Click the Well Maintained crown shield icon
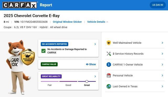168x97 pixels. (x=109, y=43)
